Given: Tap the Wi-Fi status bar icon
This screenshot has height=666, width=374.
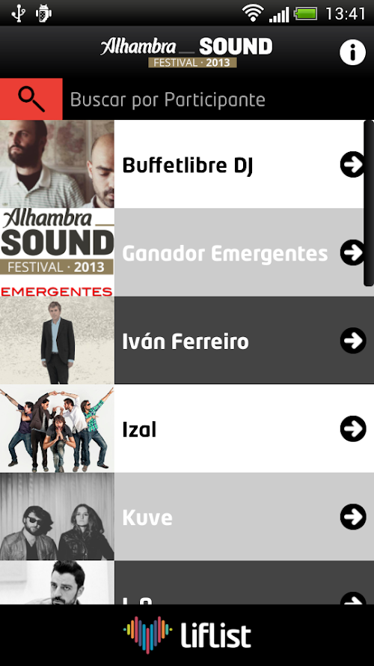Looking at the screenshot, I should 253,13.
